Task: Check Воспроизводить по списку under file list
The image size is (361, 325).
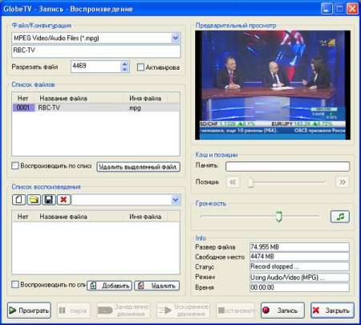Action: tap(15, 166)
